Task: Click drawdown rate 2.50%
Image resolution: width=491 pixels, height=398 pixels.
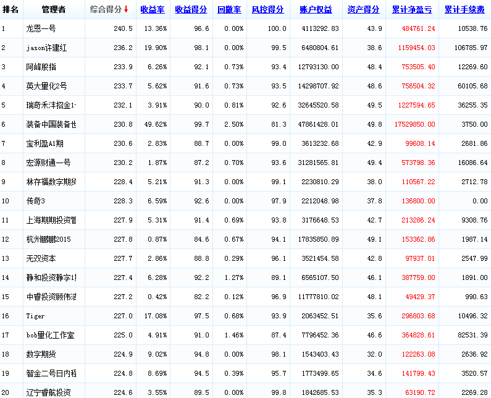Action: click(234, 124)
